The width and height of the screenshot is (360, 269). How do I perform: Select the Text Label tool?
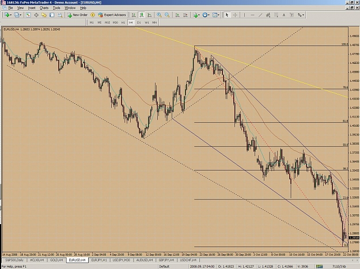(292, 15)
